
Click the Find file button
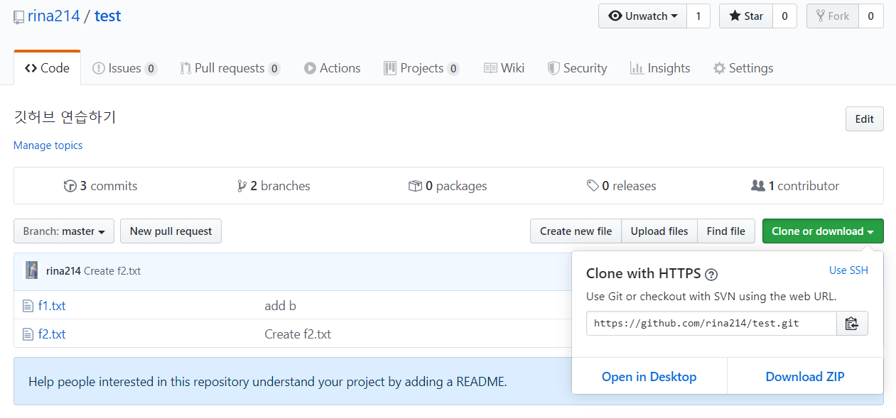pyautogui.click(x=726, y=231)
